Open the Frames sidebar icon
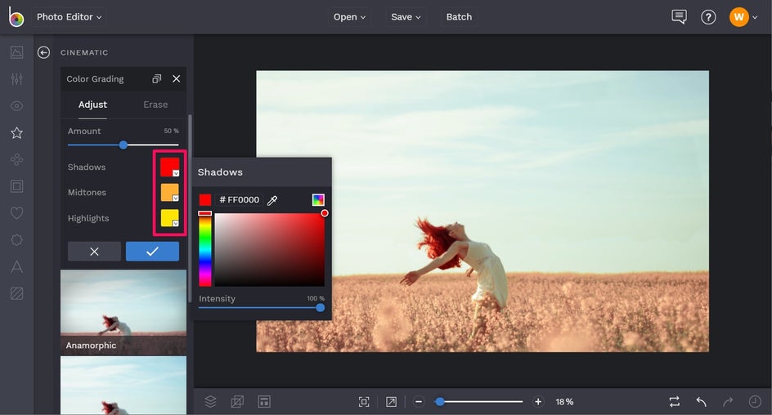 [x=16, y=186]
